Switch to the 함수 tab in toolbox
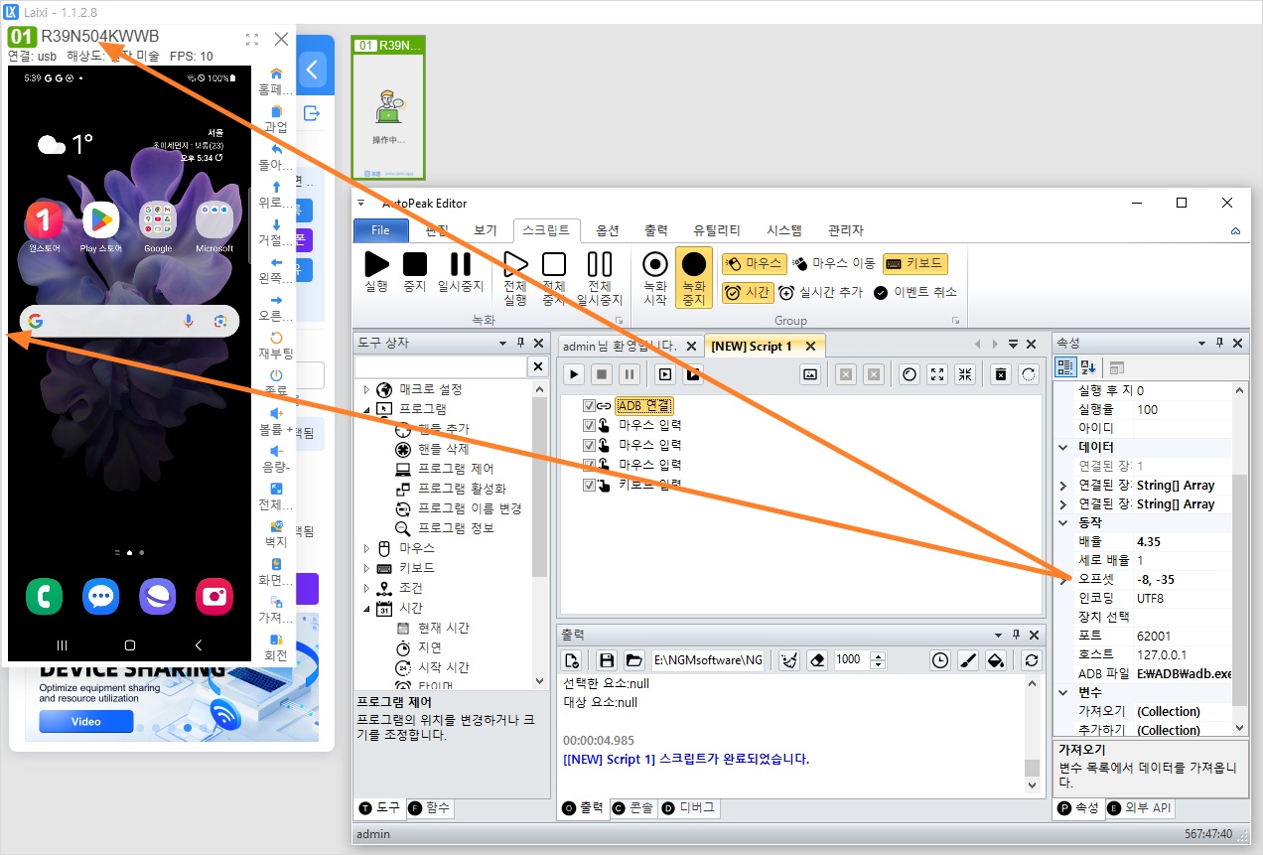The height and width of the screenshot is (855, 1263). tap(429, 808)
